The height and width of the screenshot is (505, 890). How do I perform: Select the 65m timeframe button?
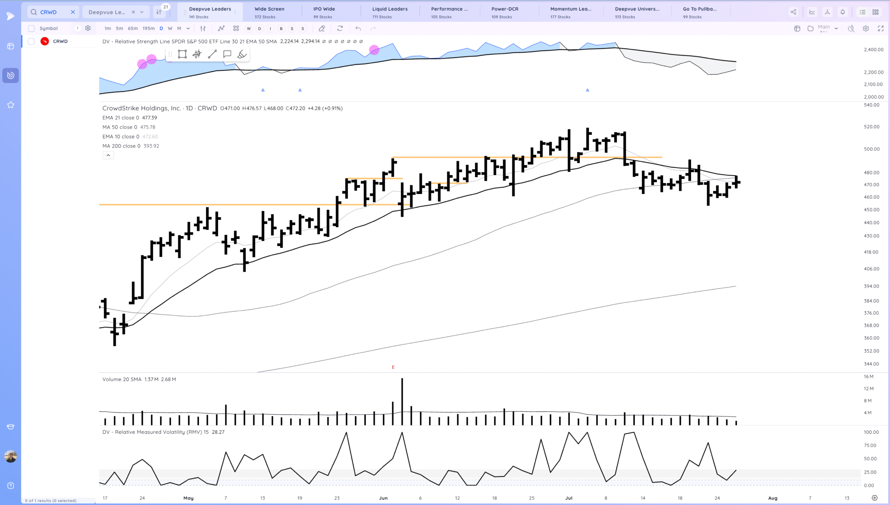pos(132,28)
